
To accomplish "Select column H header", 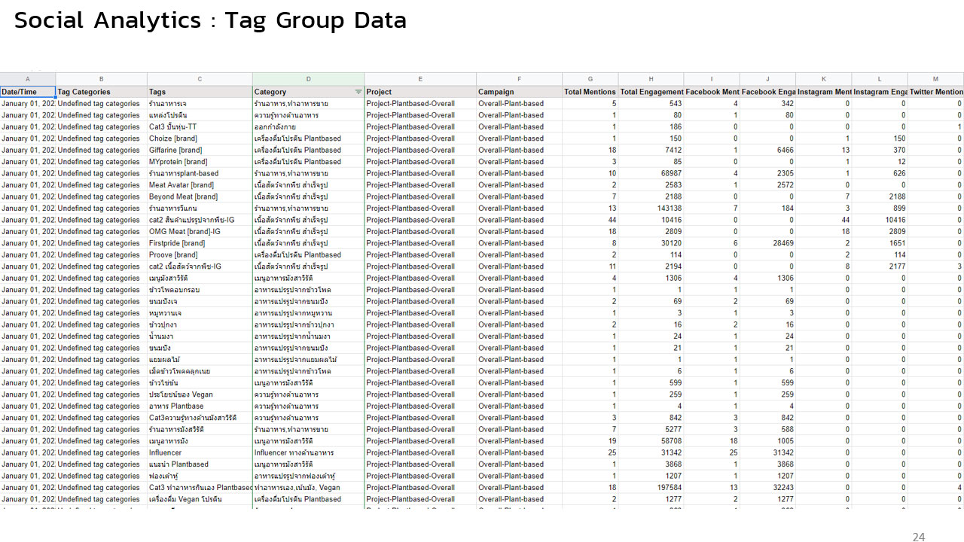I will coord(651,79).
